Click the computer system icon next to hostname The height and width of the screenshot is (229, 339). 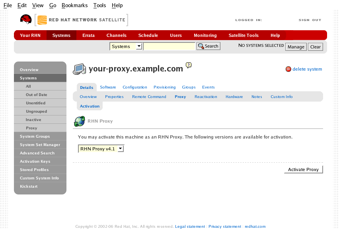(x=79, y=69)
